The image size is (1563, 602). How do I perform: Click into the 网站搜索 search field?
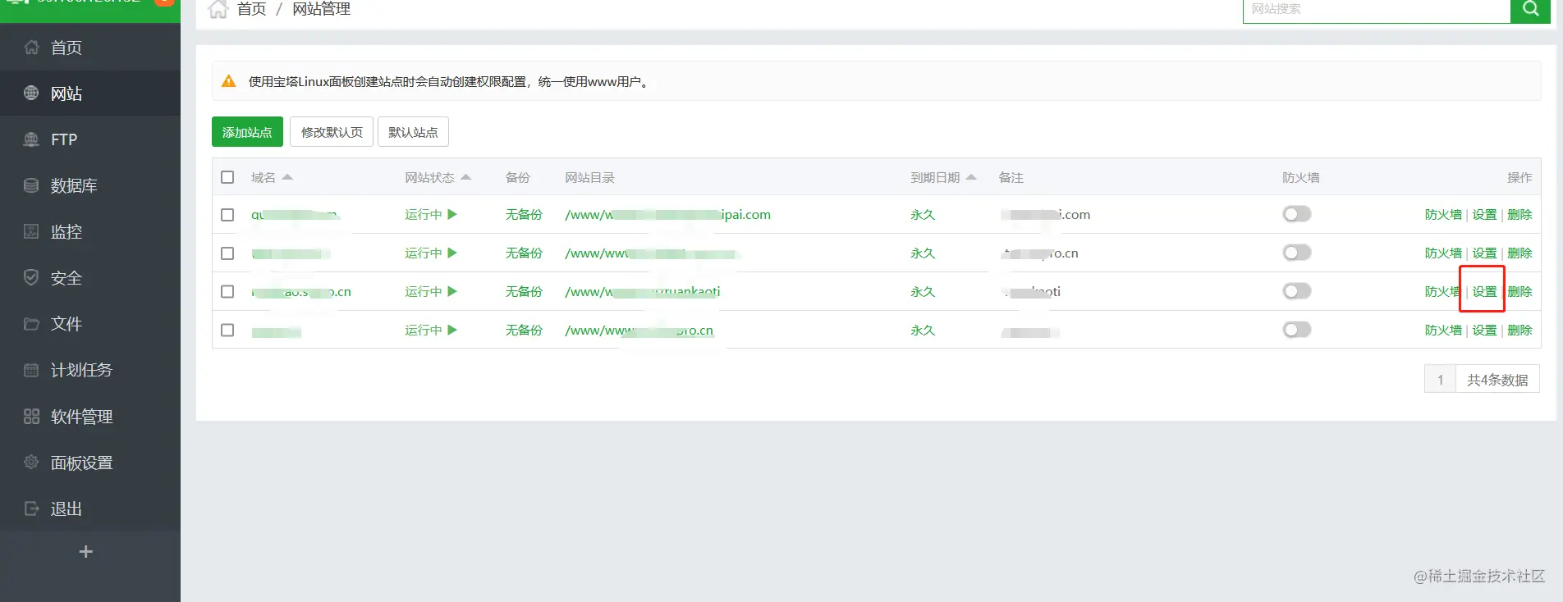pos(1377,9)
